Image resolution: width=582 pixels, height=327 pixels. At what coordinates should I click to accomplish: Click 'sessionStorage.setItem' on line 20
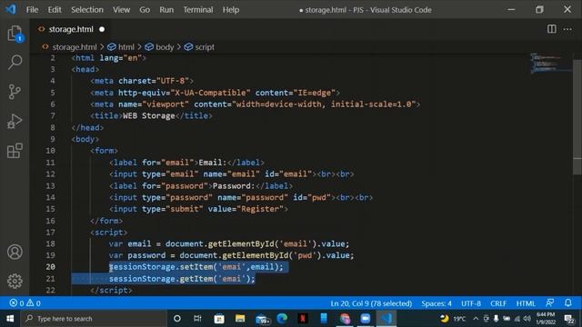tap(161, 267)
